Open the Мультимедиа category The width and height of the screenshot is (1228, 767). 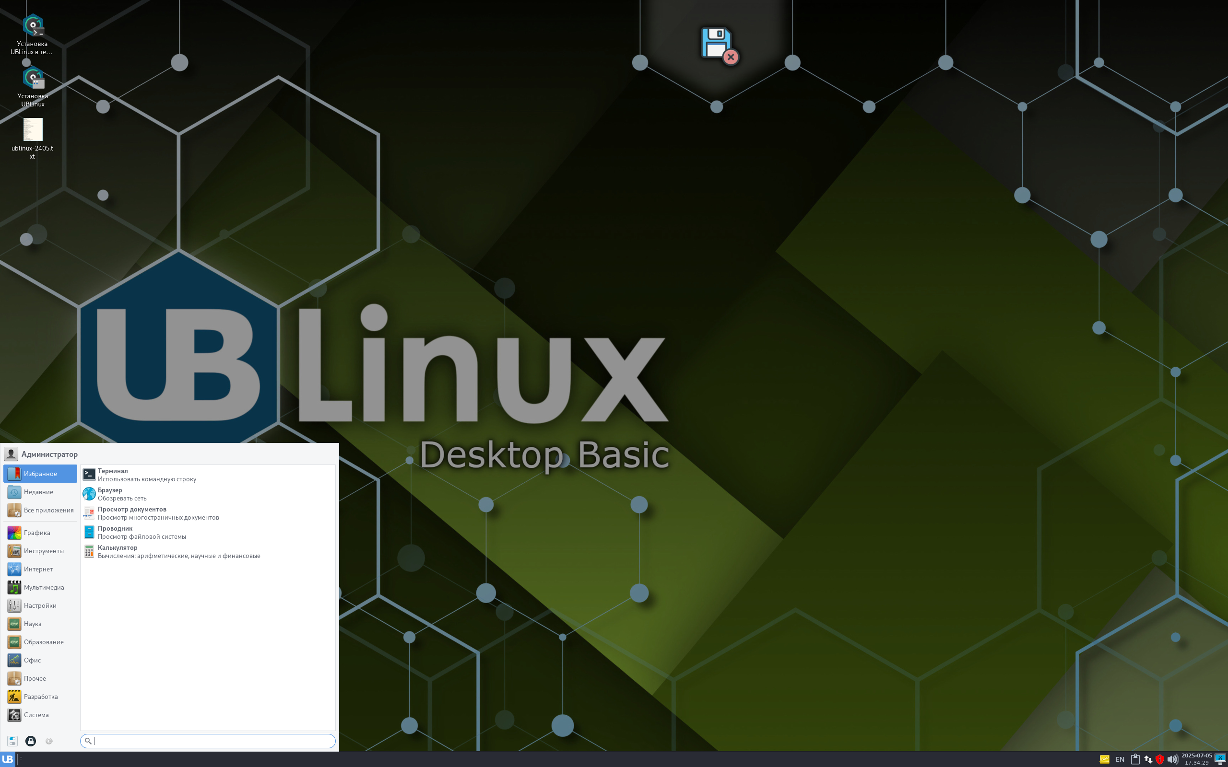pyautogui.click(x=40, y=587)
